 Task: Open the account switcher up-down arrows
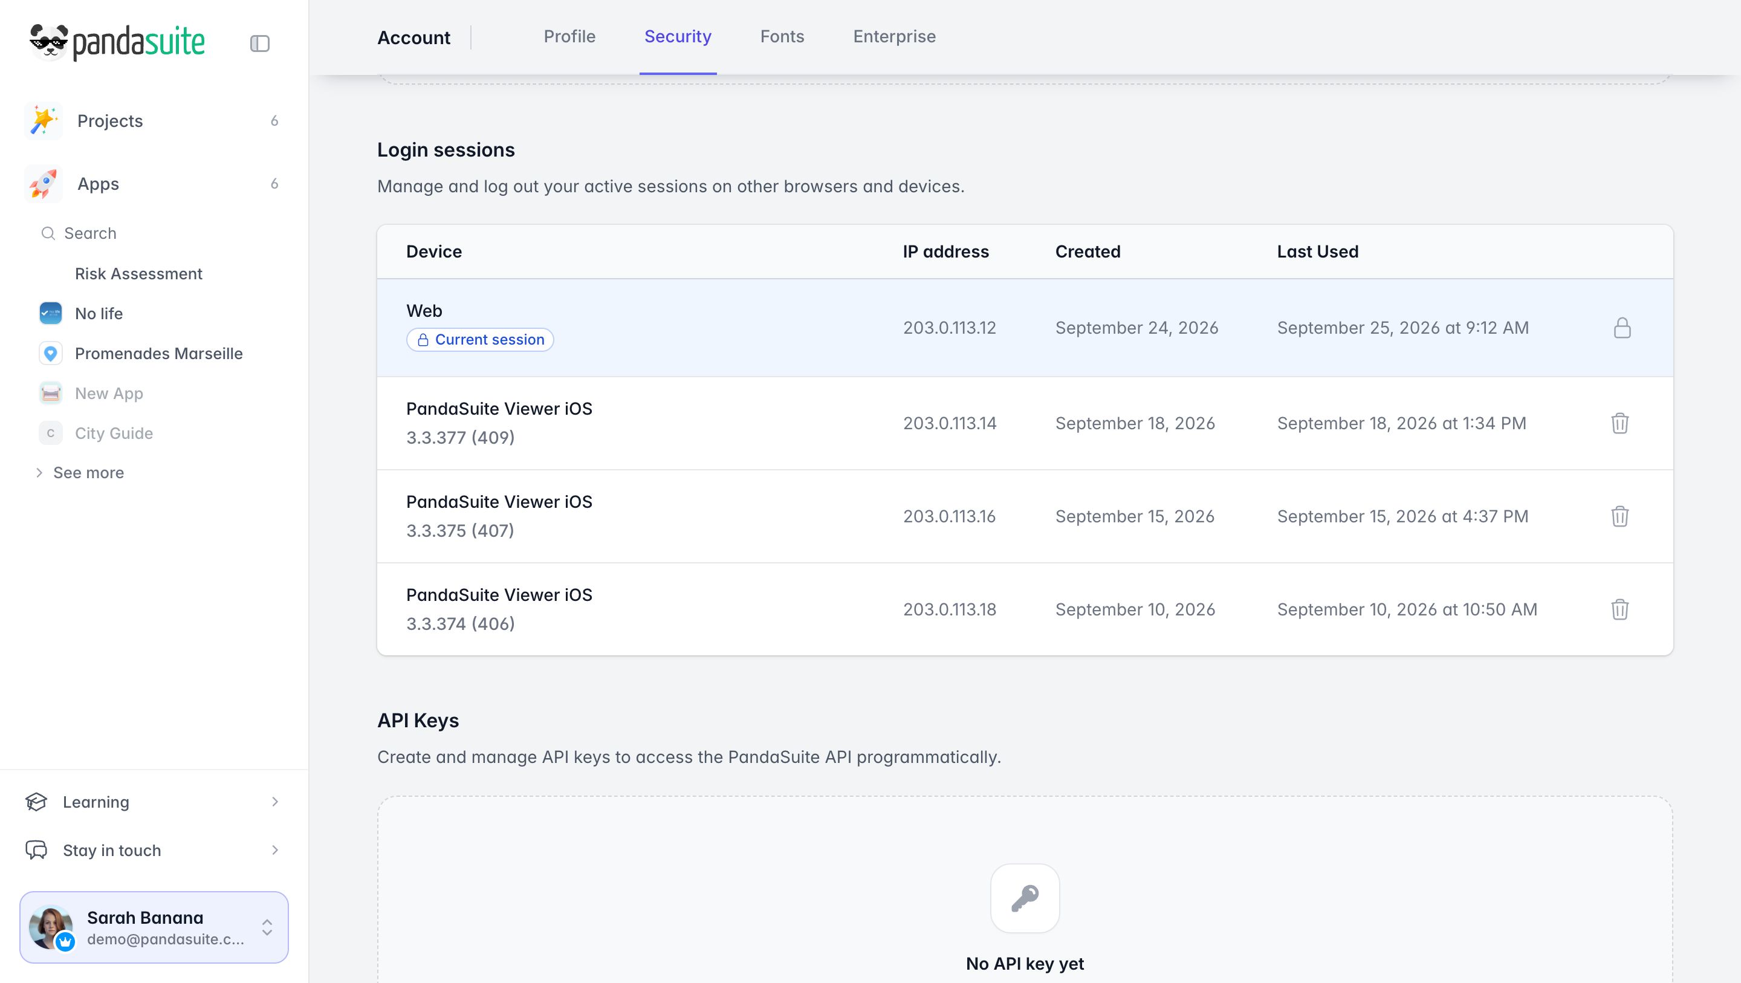[x=267, y=927]
